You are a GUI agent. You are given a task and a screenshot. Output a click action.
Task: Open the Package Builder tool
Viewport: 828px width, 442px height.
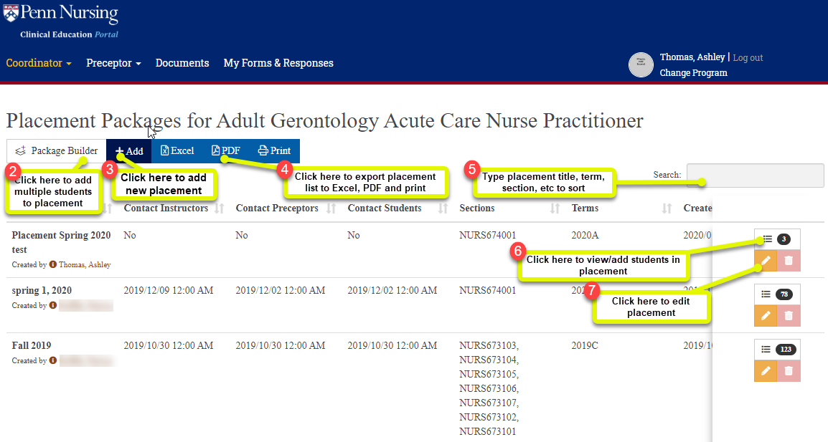pos(57,151)
